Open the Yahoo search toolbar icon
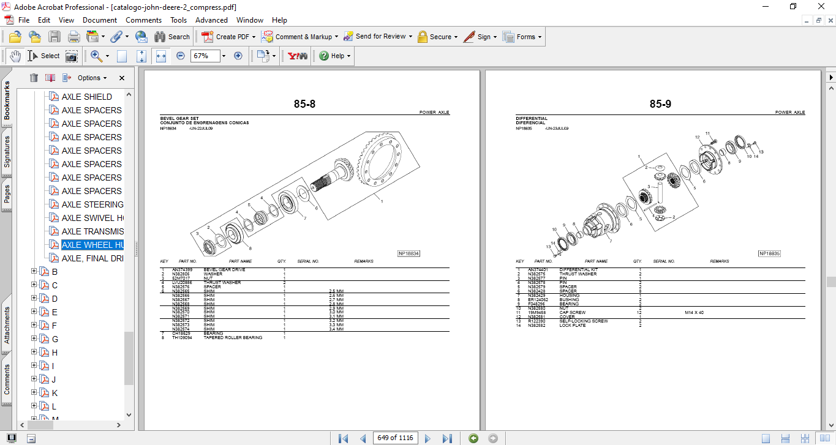 click(x=296, y=56)
